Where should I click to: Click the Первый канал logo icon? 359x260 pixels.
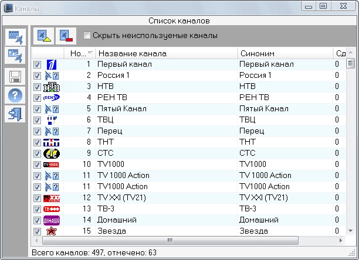tap(52, 64)
